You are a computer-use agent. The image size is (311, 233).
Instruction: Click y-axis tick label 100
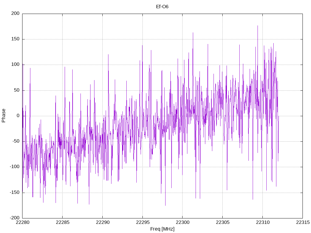point(15,65)
